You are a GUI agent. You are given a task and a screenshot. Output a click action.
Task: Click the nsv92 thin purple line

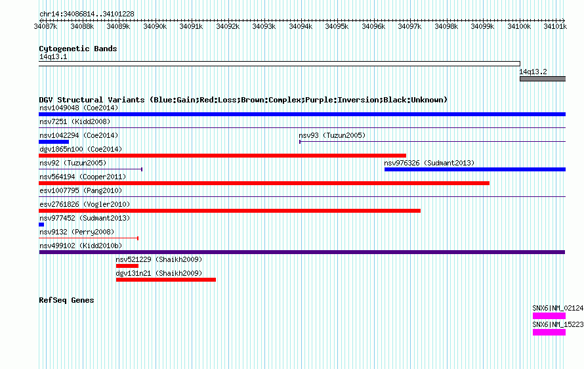(91, 169)
